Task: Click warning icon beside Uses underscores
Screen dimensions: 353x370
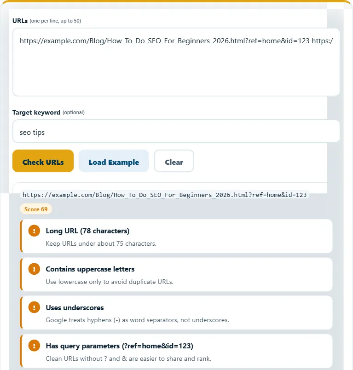Action: [x=34, y=307]
